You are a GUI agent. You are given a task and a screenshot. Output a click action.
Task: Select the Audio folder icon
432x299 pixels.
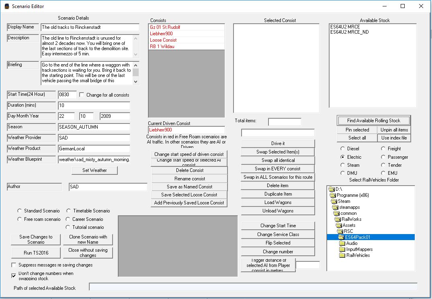[343, 243]
